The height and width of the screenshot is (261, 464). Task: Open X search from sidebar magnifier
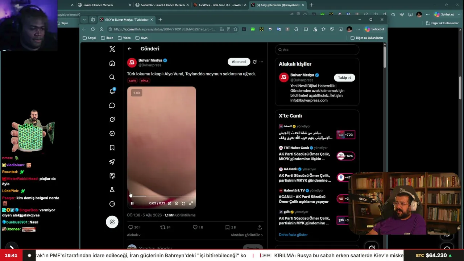(112, 77)
